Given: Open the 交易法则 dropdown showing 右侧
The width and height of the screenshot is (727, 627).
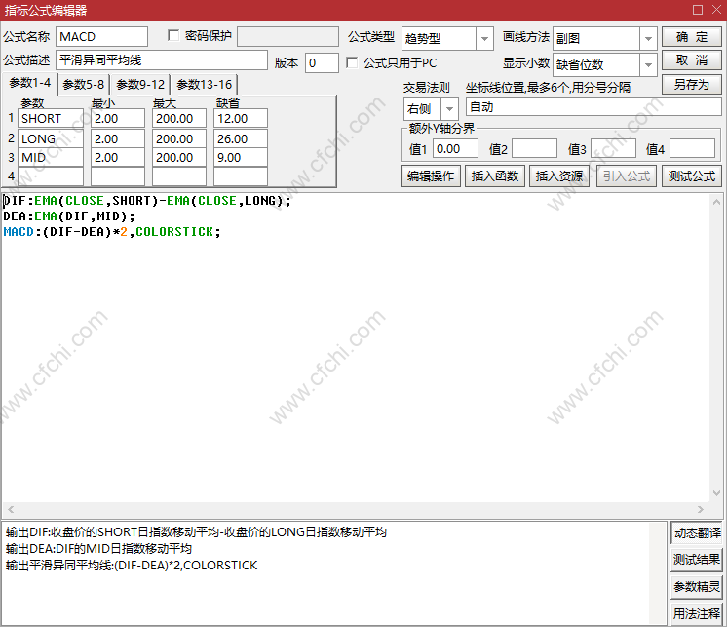Looking at the screenshot, I should 449,109.
